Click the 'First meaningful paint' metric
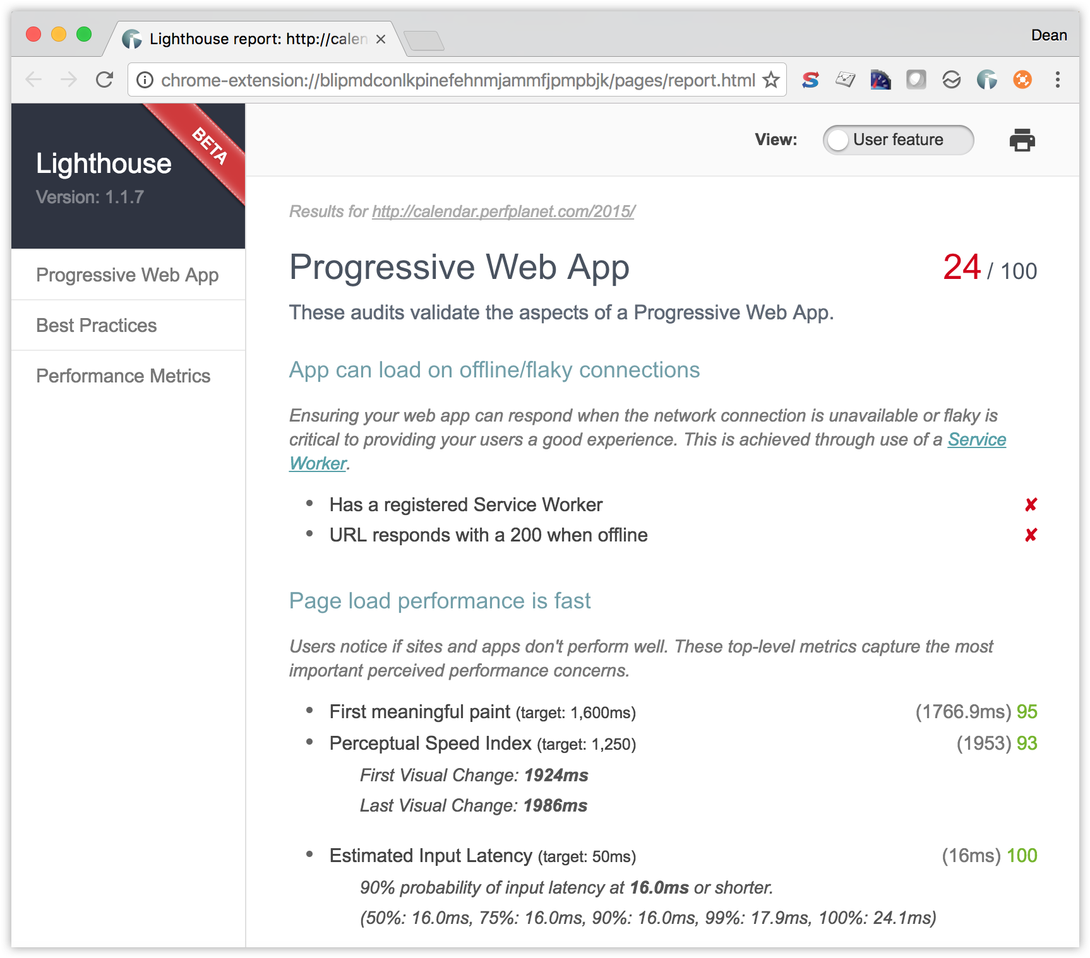 [482, 713]
